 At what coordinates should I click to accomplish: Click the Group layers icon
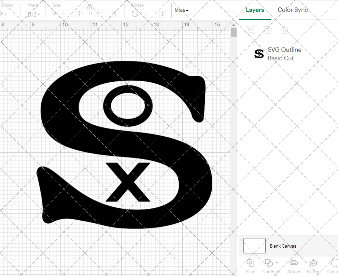coord(251,30)
